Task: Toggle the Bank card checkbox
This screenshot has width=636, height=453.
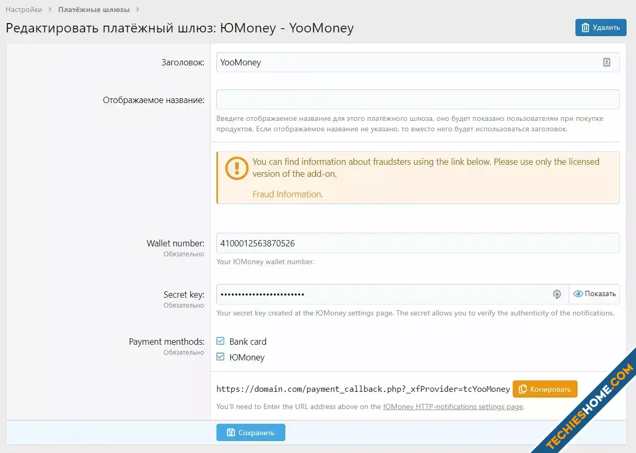Action: 221,342
